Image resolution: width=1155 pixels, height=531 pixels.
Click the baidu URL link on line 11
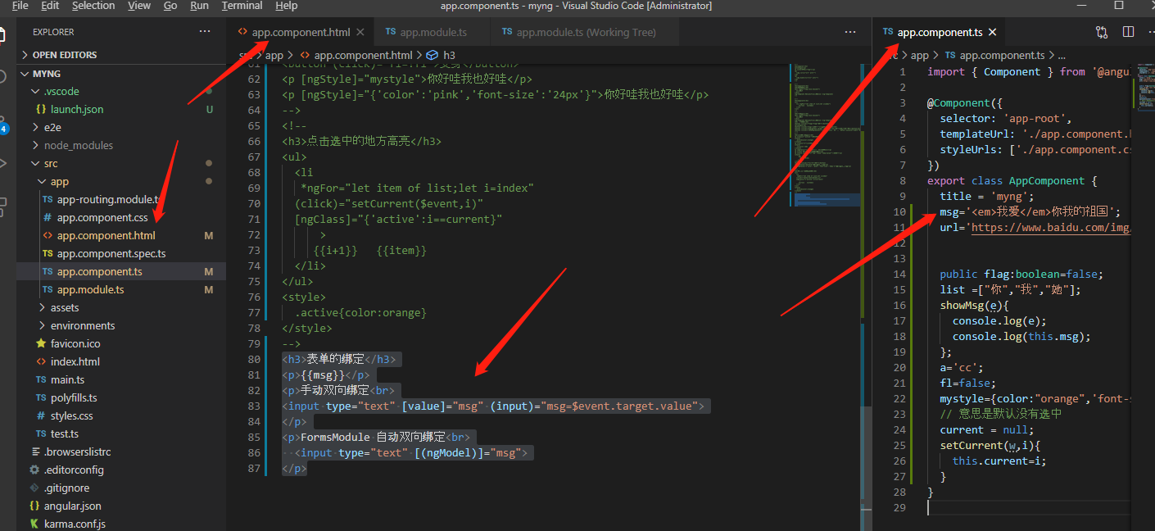click(x=1051, y=227)
